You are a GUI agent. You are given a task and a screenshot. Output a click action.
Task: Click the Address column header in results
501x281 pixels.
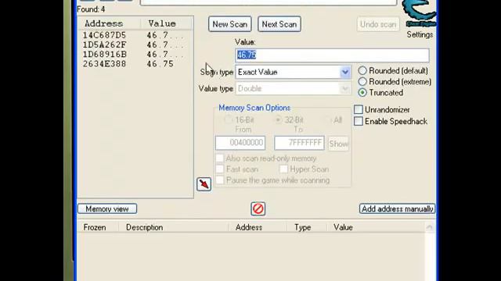(110, 23)
